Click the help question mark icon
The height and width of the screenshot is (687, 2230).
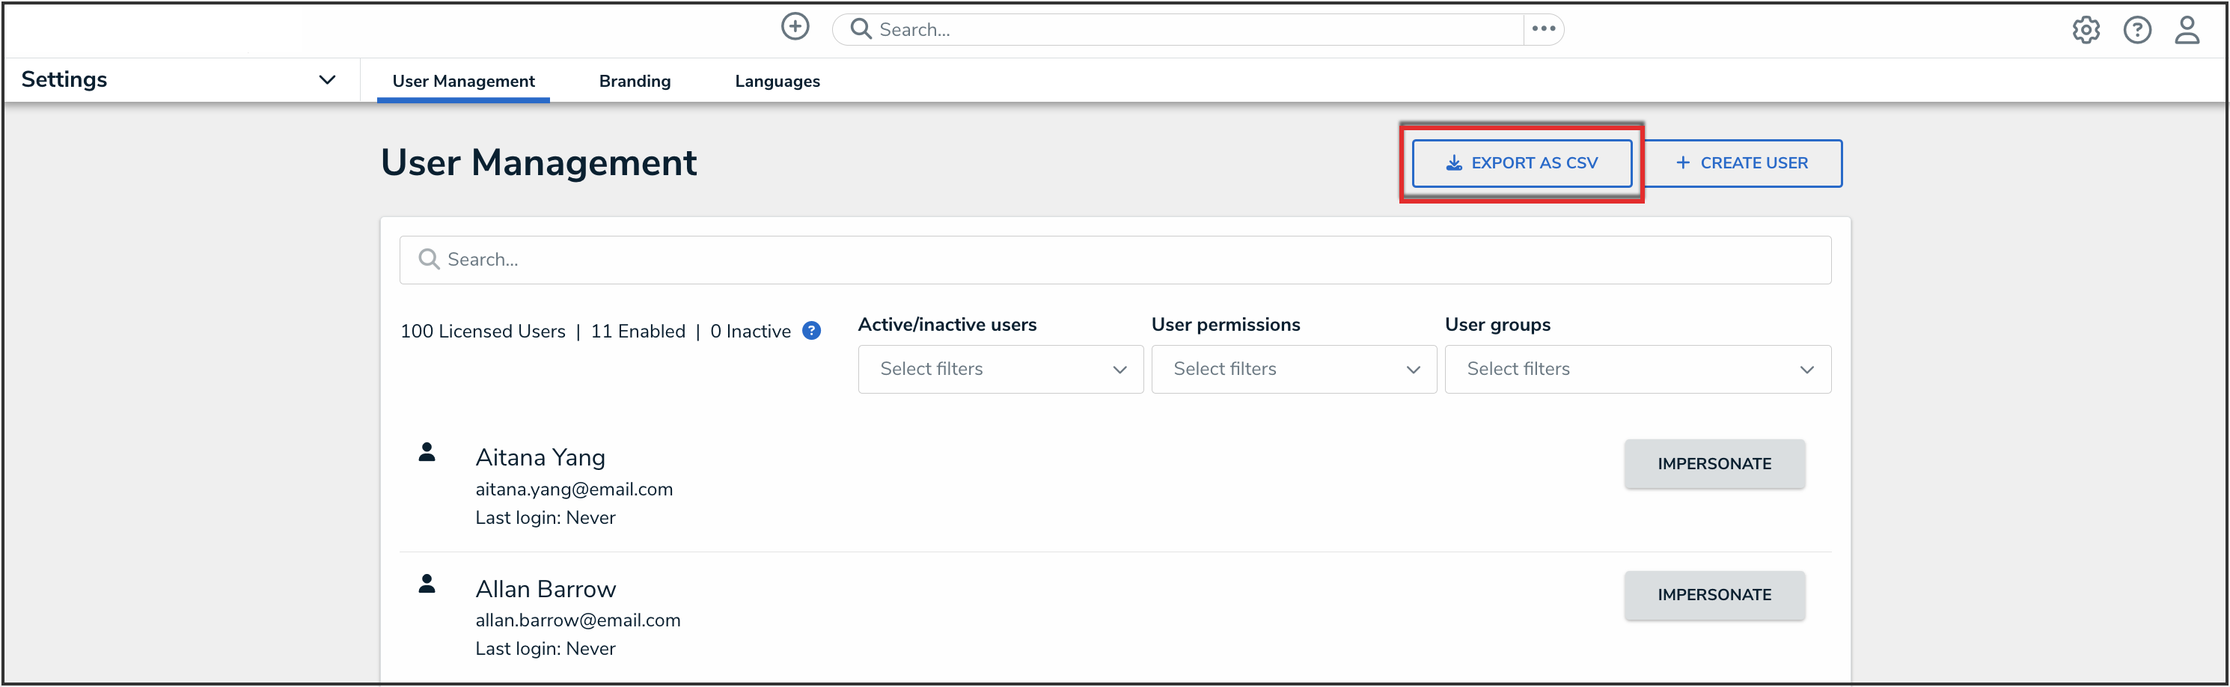point(2136,30)
